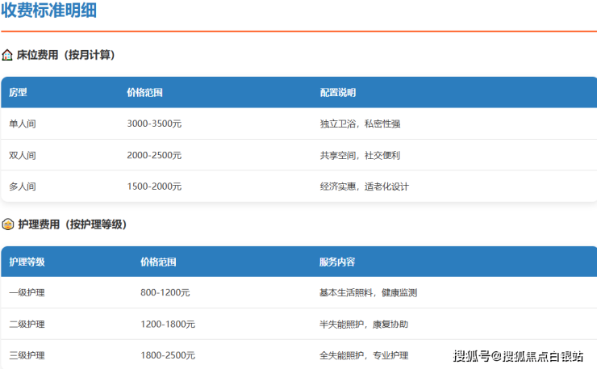The height and width of the screenshot is (369, 597).
Task: Click the face icon beside 护理费用
Action: coord(7,224)
